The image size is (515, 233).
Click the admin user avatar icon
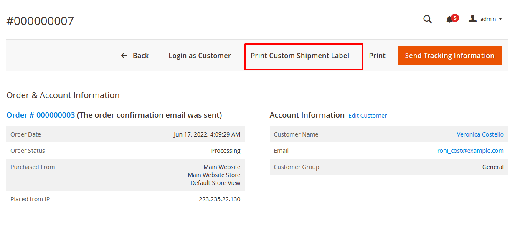click(x=472, y=19)
